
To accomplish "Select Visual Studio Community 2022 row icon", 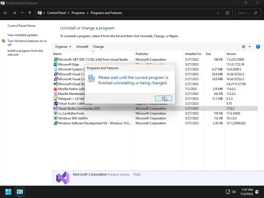I will (56, 109).
